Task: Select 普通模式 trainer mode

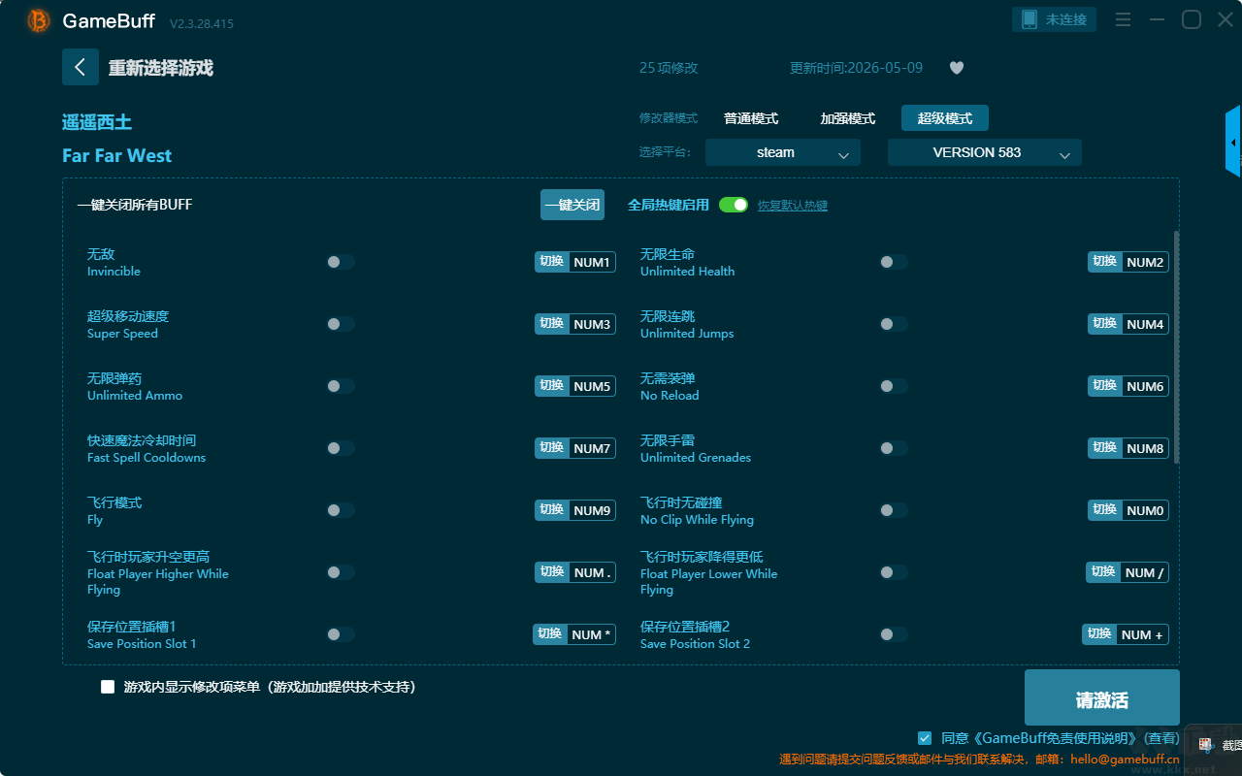Action: pyautogui.click(x=751, y=118)
